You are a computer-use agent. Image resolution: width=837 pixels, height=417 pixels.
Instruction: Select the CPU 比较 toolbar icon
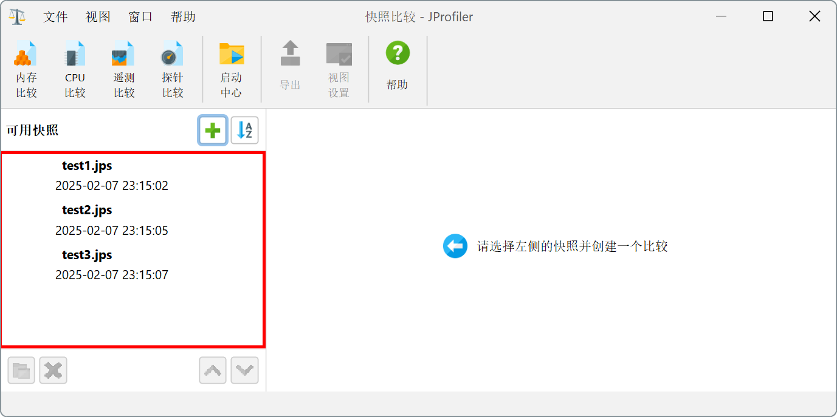(x=75, y=69)
